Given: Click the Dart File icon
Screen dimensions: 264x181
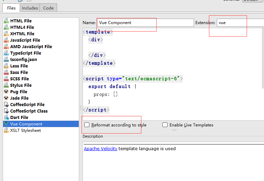Looking at the screenshot, I should point(6,117).
